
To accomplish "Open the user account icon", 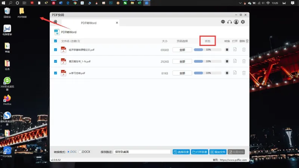I will pyautogui.click(x=236, y=22).
